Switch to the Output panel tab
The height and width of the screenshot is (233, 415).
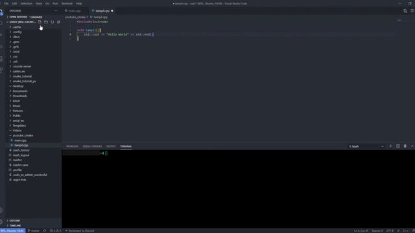coord(111,146)
